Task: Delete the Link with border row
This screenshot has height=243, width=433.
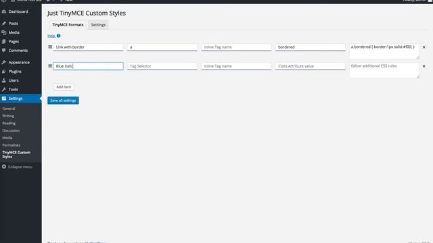Action: coord(424,47)
